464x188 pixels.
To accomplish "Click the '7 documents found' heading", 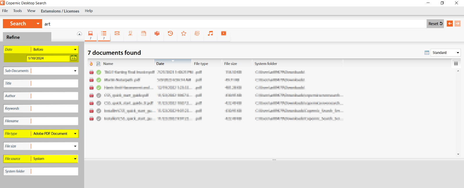I will point(114,53).
